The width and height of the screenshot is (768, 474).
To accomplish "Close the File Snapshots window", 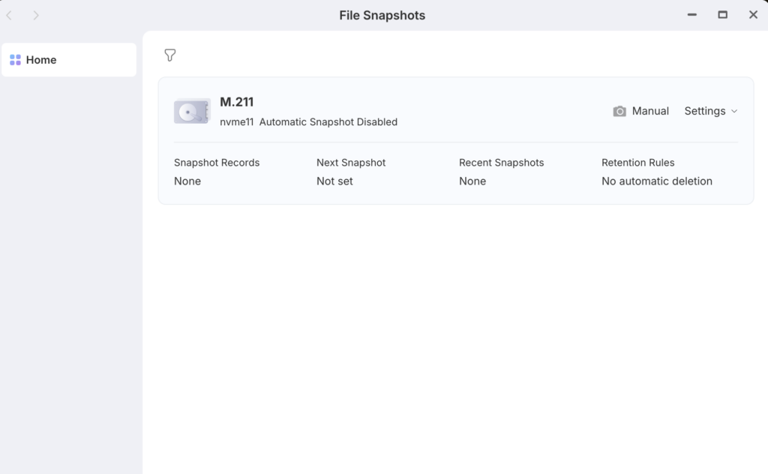I will tap(753, 15).
